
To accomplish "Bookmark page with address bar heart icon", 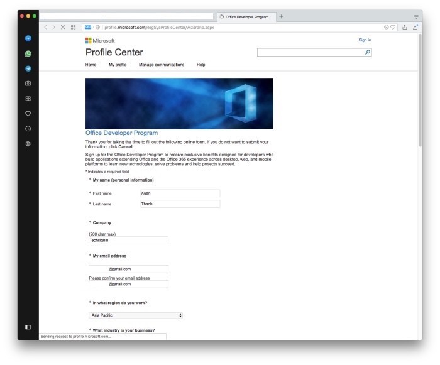I will [x=393, y=27].
